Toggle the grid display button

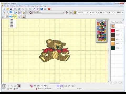point(27,13)
